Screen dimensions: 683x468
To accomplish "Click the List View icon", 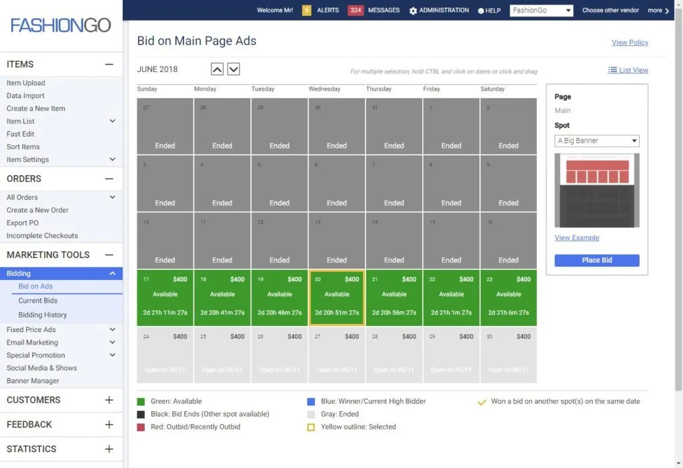I will (x=612, y=70).
